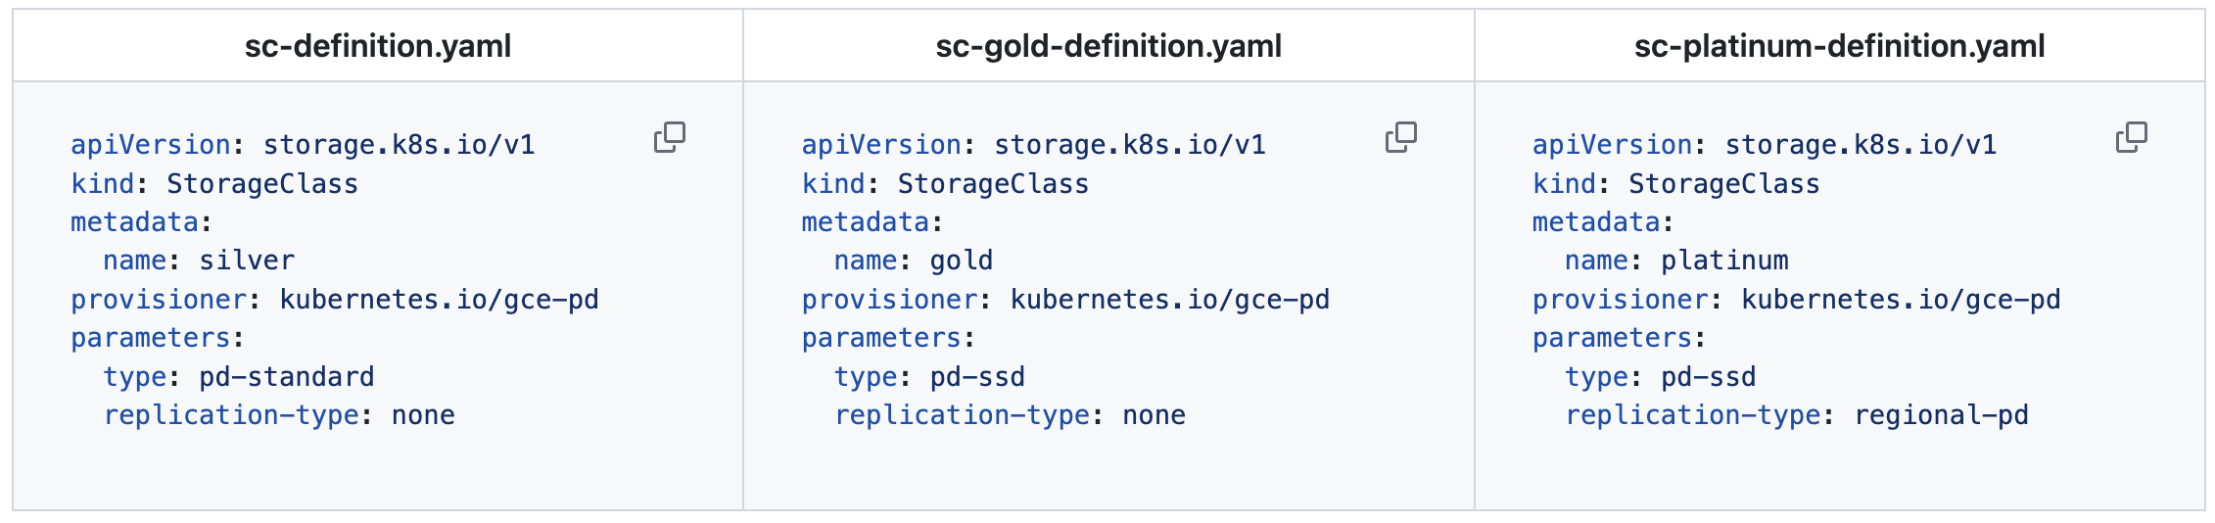The image size is (2215, 523).
Task: Click 'replication-type: regional-pd' line
Action: (1797, 415)
